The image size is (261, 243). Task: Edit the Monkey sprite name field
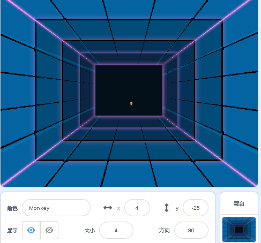(56, 208)
